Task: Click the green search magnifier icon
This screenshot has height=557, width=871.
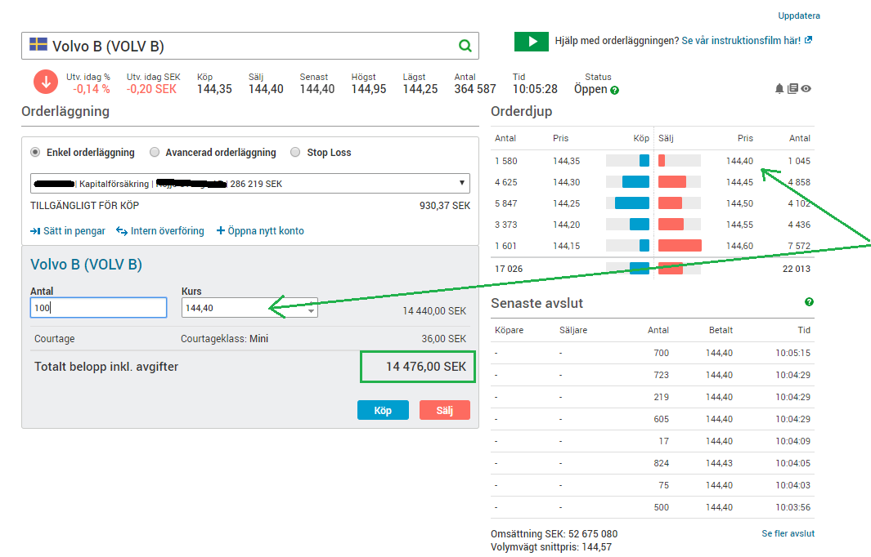Action: coord(465,46)
